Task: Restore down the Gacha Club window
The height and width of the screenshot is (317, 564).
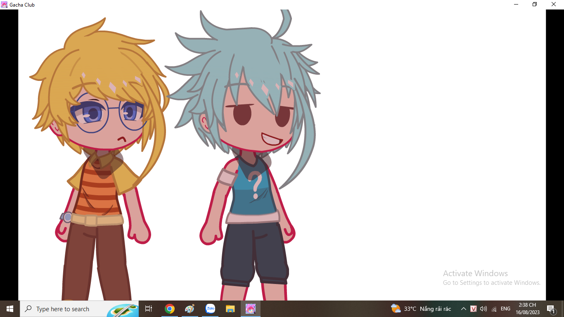Action: click(x=535, y=5)
